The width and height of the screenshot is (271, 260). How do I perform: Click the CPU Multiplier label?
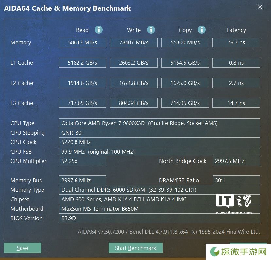click(x=28, y=161)
